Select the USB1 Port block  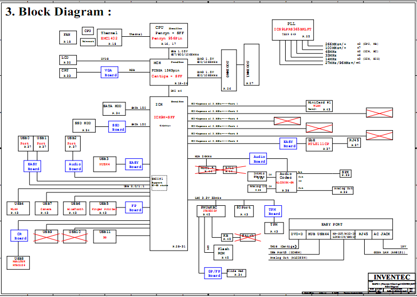click(x=41, y=144)
